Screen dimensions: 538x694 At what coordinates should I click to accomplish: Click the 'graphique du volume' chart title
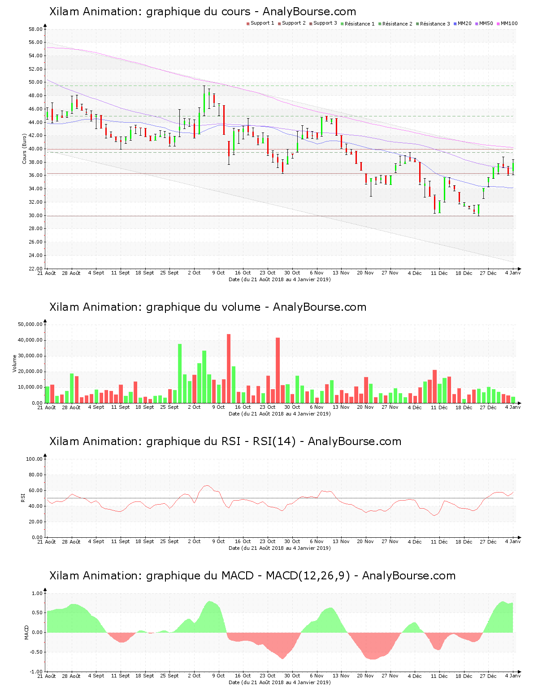pyautogui.click(x=208, y=307)
